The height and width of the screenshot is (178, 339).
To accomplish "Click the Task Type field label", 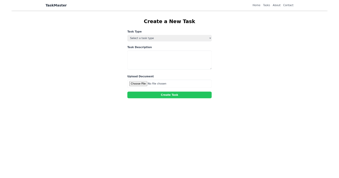I will (134, 31).
